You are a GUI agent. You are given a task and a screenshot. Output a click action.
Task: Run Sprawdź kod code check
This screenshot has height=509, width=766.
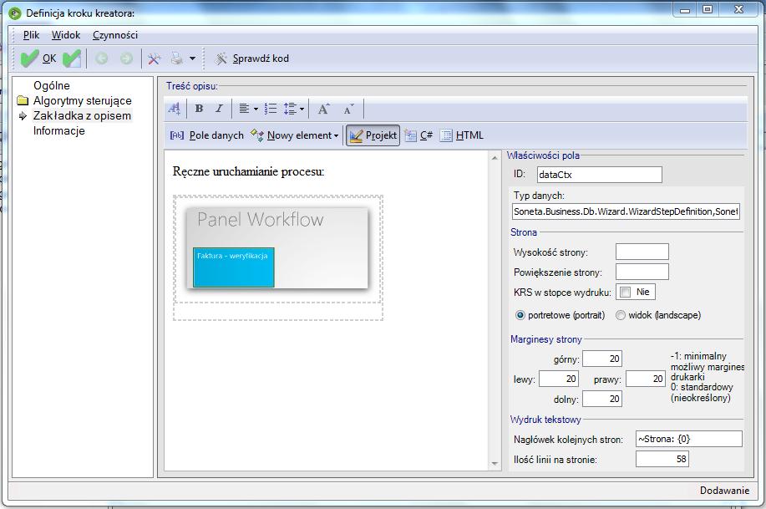pyautogui.click(x=252, y=59)
